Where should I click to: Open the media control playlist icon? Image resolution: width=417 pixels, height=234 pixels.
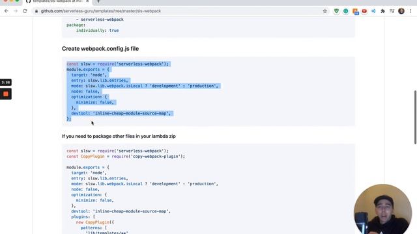coord(392,11)
